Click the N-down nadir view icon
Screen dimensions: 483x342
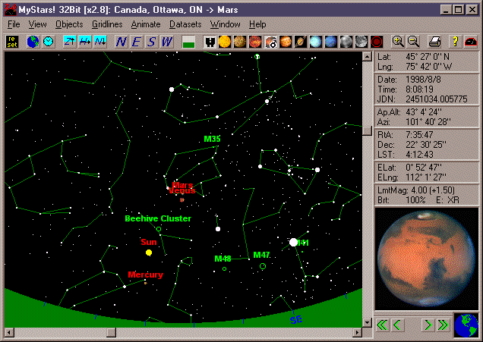click(100, 42)
